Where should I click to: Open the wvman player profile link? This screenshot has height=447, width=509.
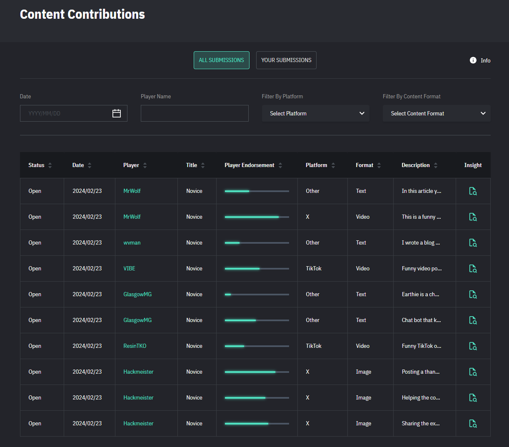pyautogui.click(x=132, y=243)
